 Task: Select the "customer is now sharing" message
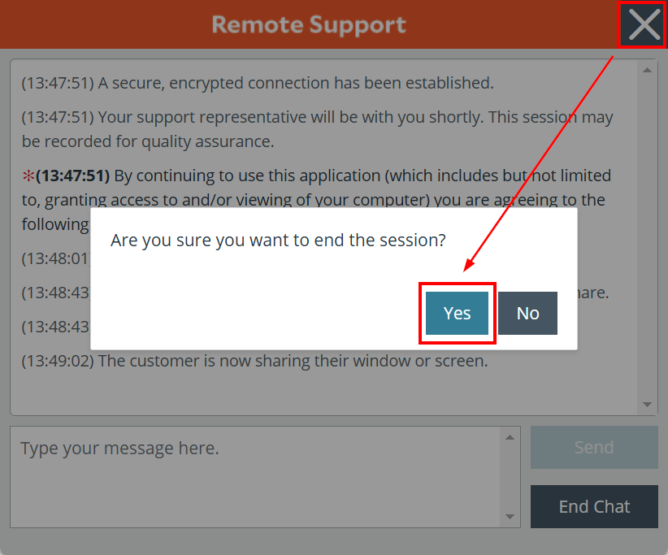pos(254,362)
